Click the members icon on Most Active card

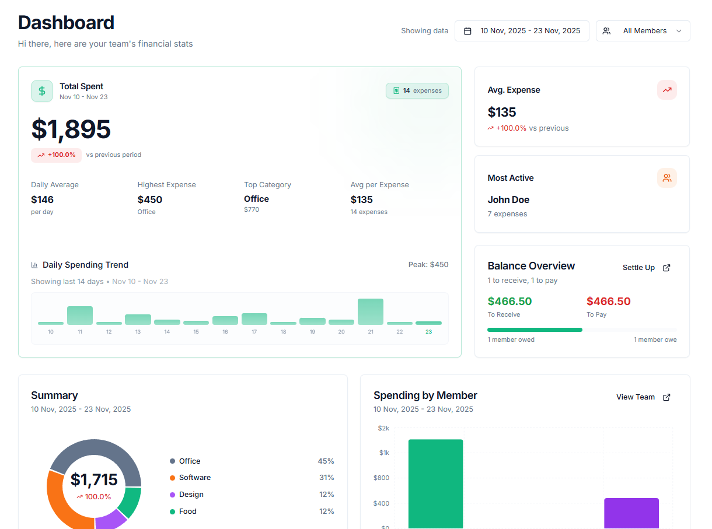667,178
